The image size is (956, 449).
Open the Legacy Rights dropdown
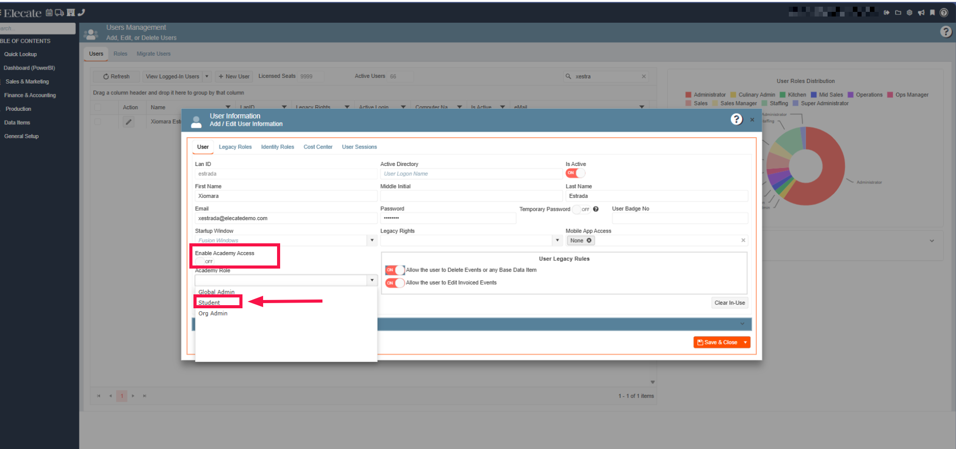[x=557, y=240]
